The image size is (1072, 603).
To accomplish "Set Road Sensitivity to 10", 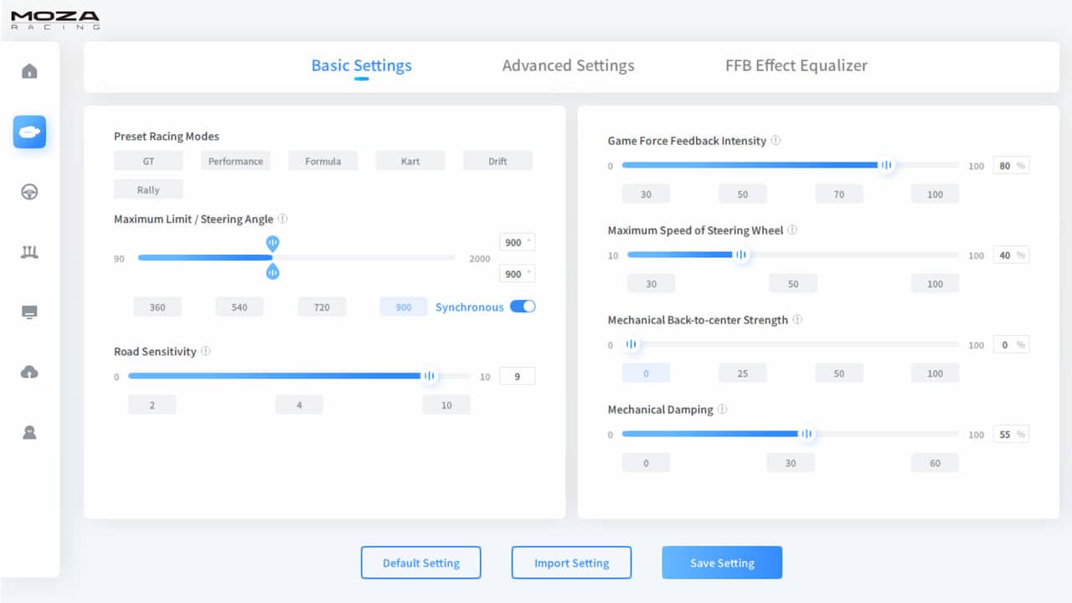I will (446, 405).
